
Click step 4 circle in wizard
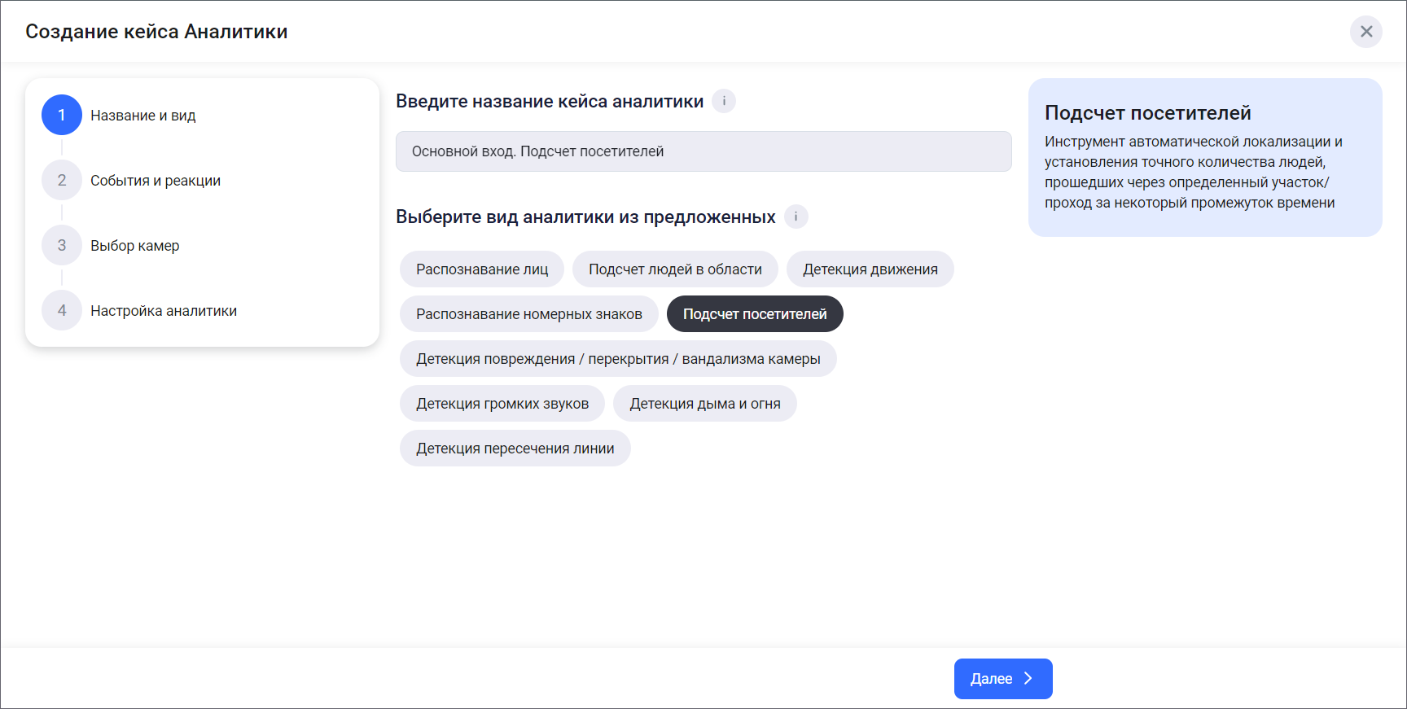(x=62, y=310)
